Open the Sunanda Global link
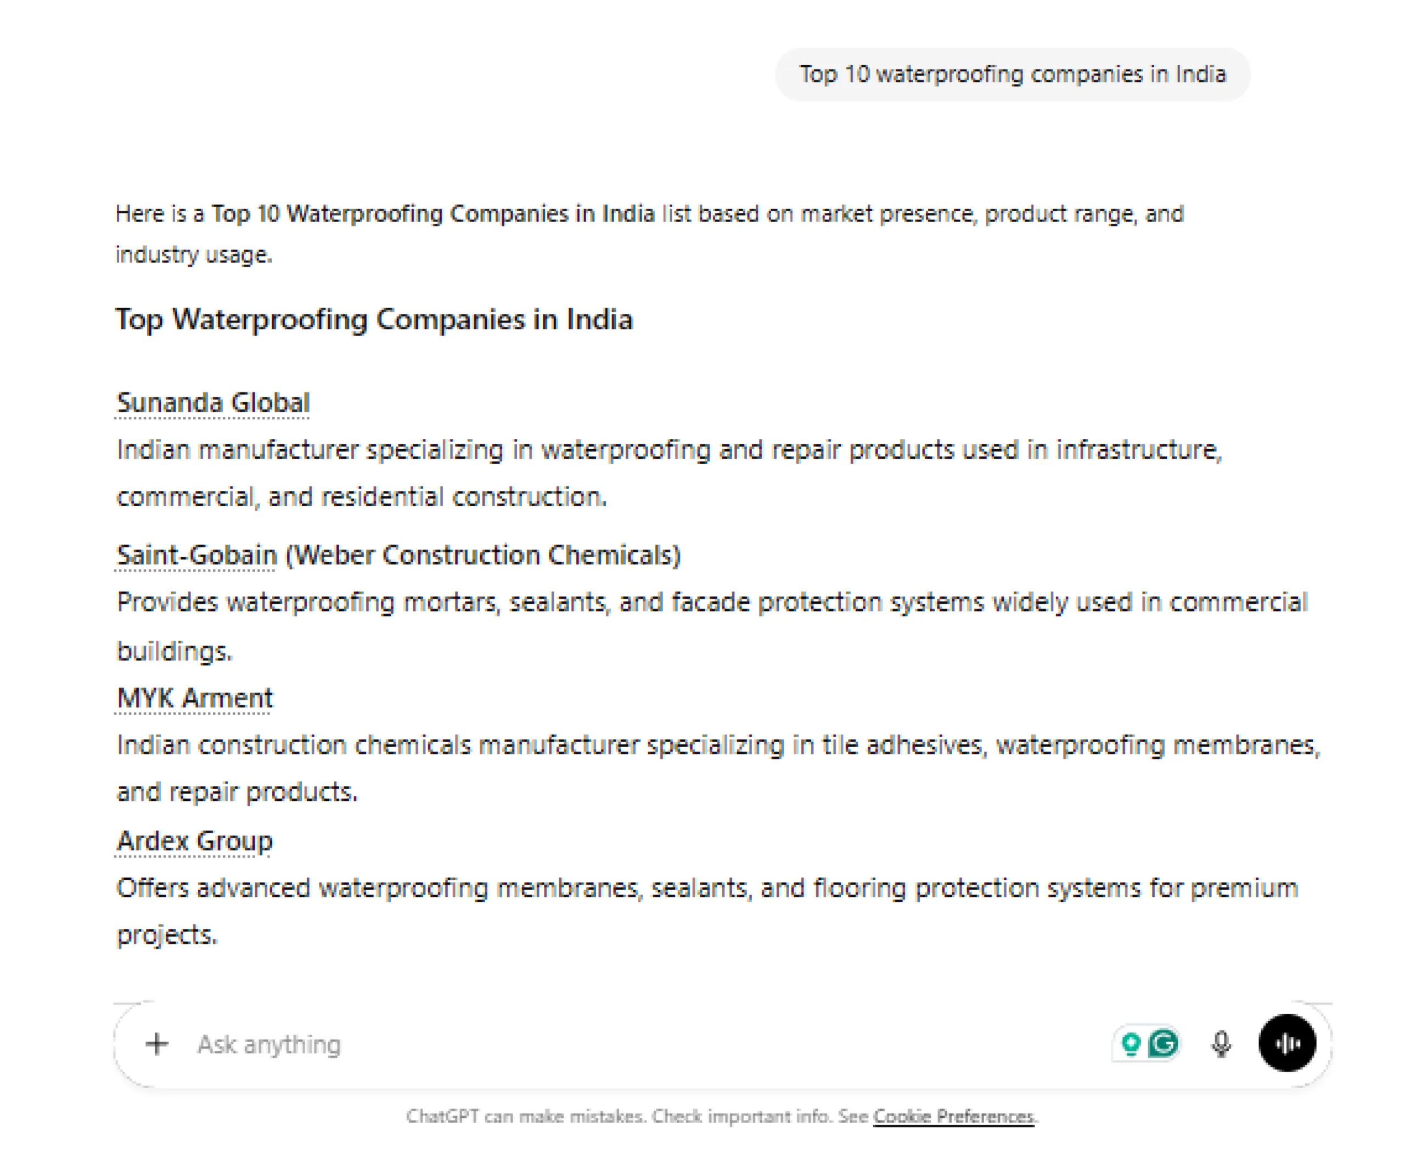The image size is (1405, 1165). point(213,403)
